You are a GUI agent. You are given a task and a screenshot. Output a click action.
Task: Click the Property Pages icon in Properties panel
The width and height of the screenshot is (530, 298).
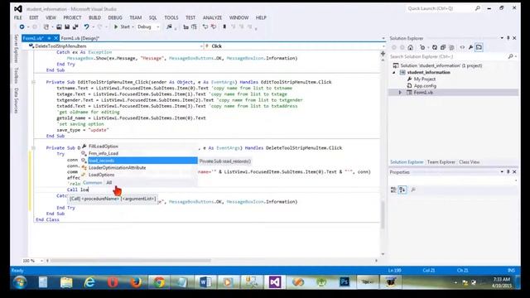(413, 190)
